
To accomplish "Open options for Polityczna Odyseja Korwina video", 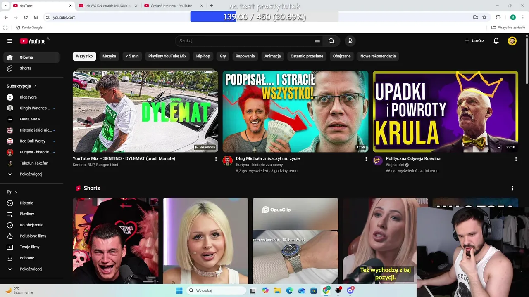I will [516, 159].
